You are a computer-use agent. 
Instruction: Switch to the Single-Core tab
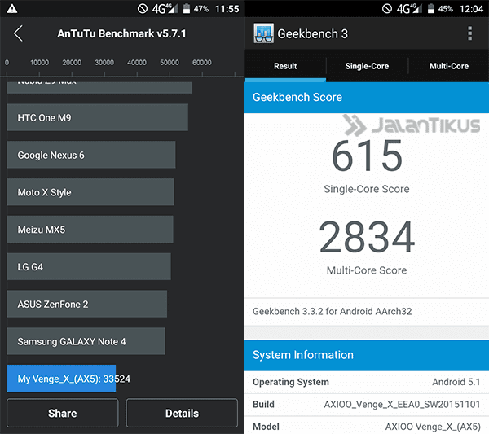pos(367,66)
